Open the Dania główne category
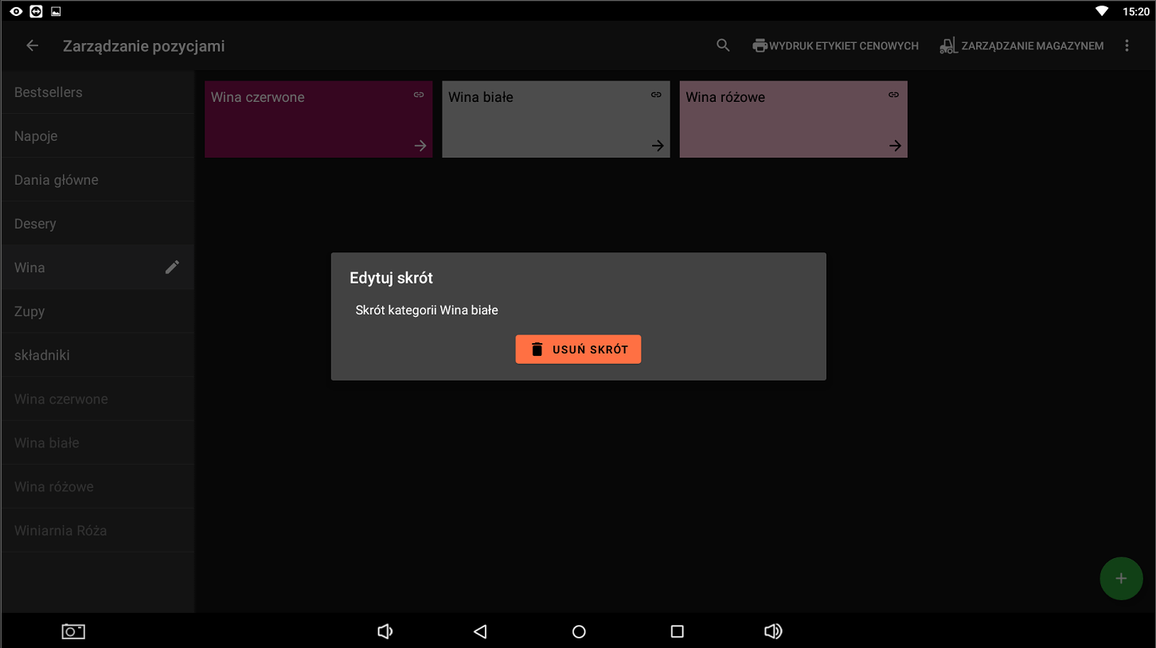Screen dimensions: 1156x648 pyautogui.click(x=57, y=180)
